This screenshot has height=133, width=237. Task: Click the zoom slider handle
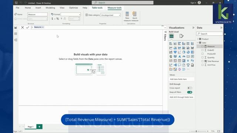196,131
